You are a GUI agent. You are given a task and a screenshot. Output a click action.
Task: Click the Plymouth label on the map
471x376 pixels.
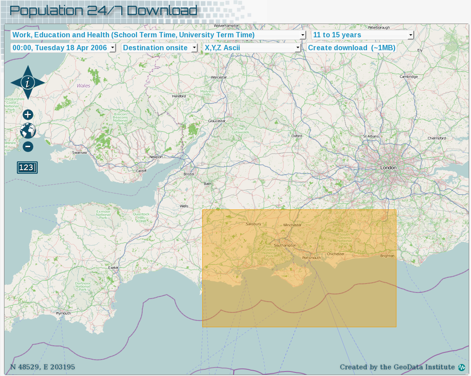pyautogui.click(x=64, y=313)
